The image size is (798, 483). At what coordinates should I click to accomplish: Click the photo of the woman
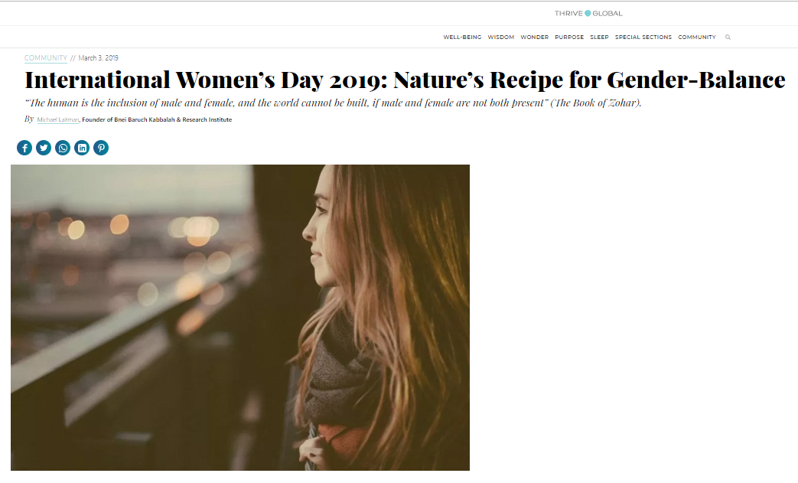point(240,317)
